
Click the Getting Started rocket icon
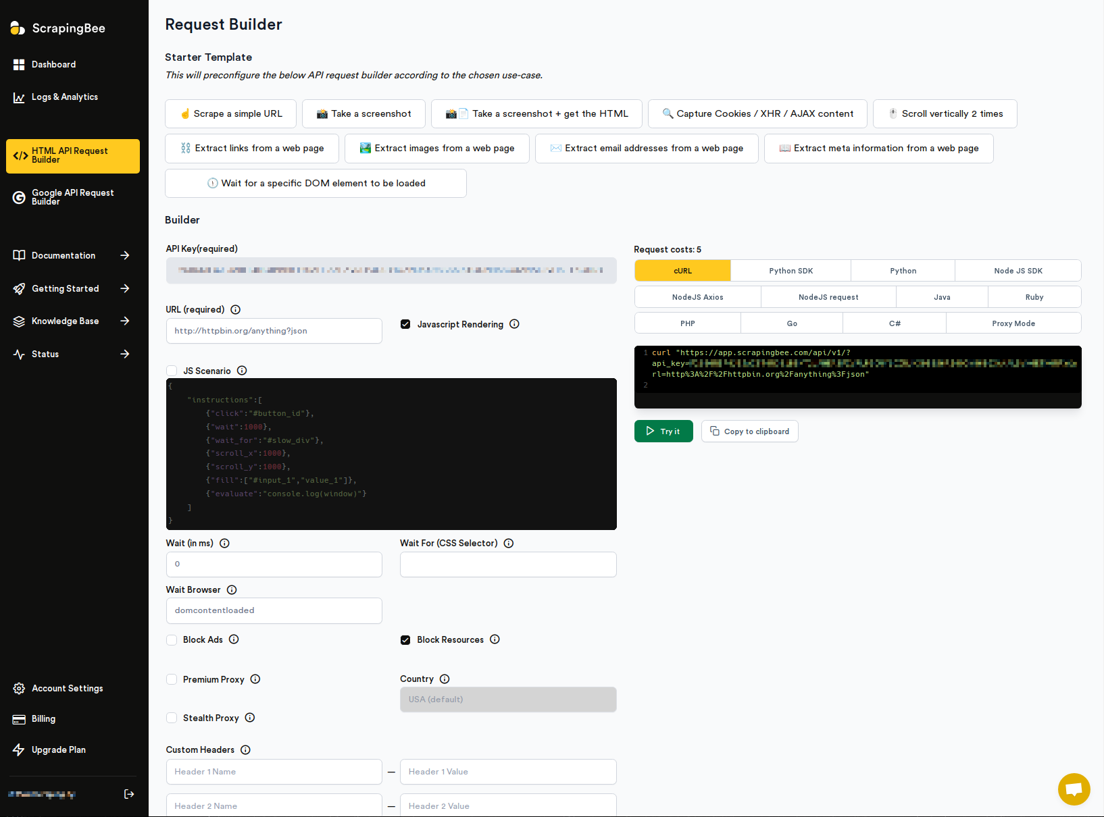[x=19, y=288]
